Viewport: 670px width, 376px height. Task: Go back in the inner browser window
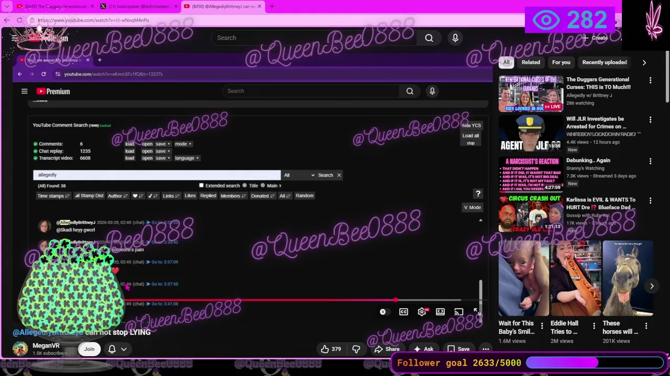pos(20,74)
